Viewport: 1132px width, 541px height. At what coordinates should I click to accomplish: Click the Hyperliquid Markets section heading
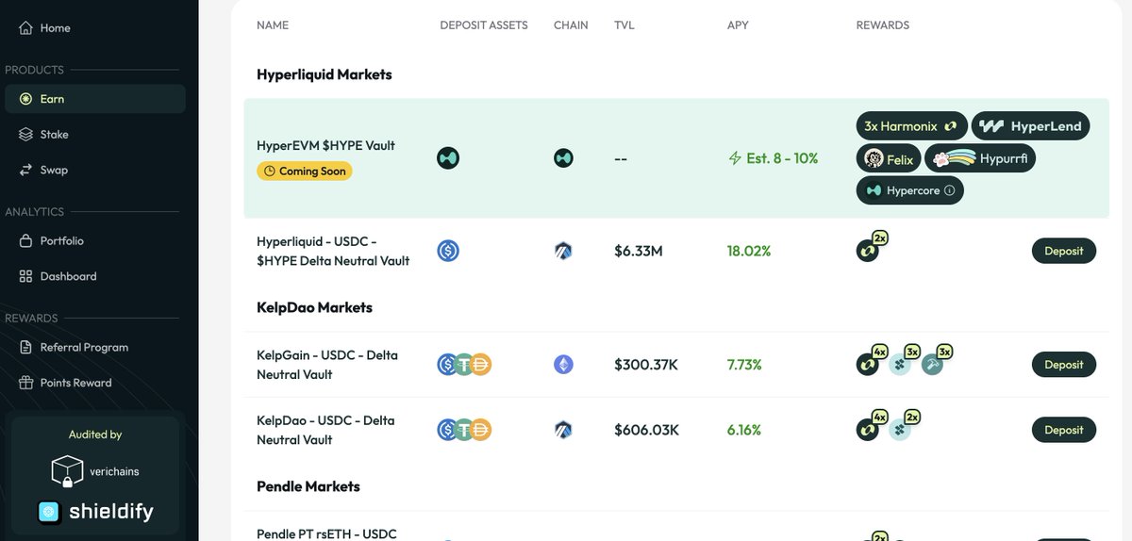pyautogui.click(x=325, y=74)
